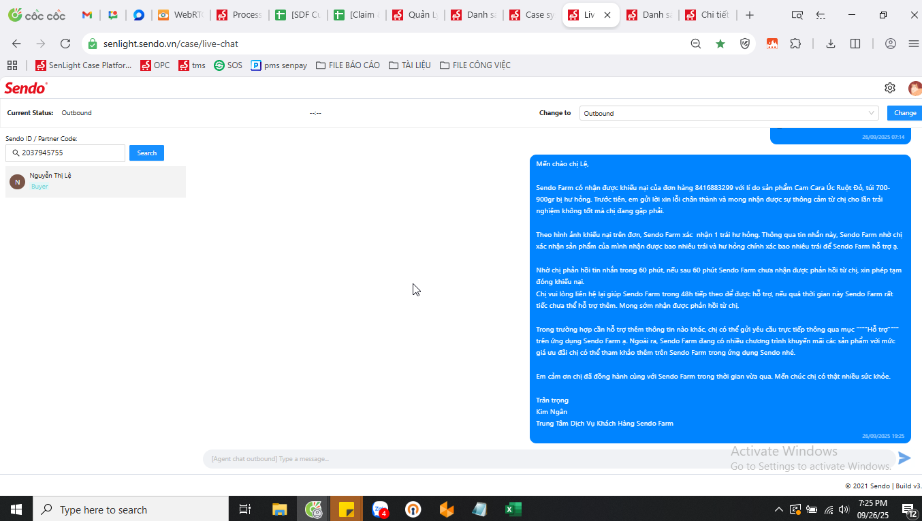This screenshot has width=922, height=521.
Task: Open Windows Task View button
Action: point(245,509)
